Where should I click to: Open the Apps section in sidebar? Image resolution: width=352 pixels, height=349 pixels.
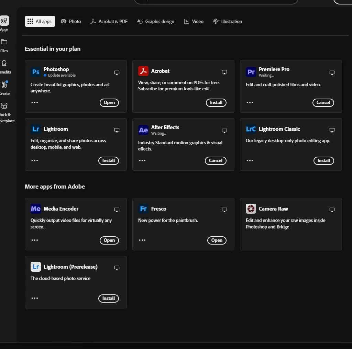[x=4, y=24]
